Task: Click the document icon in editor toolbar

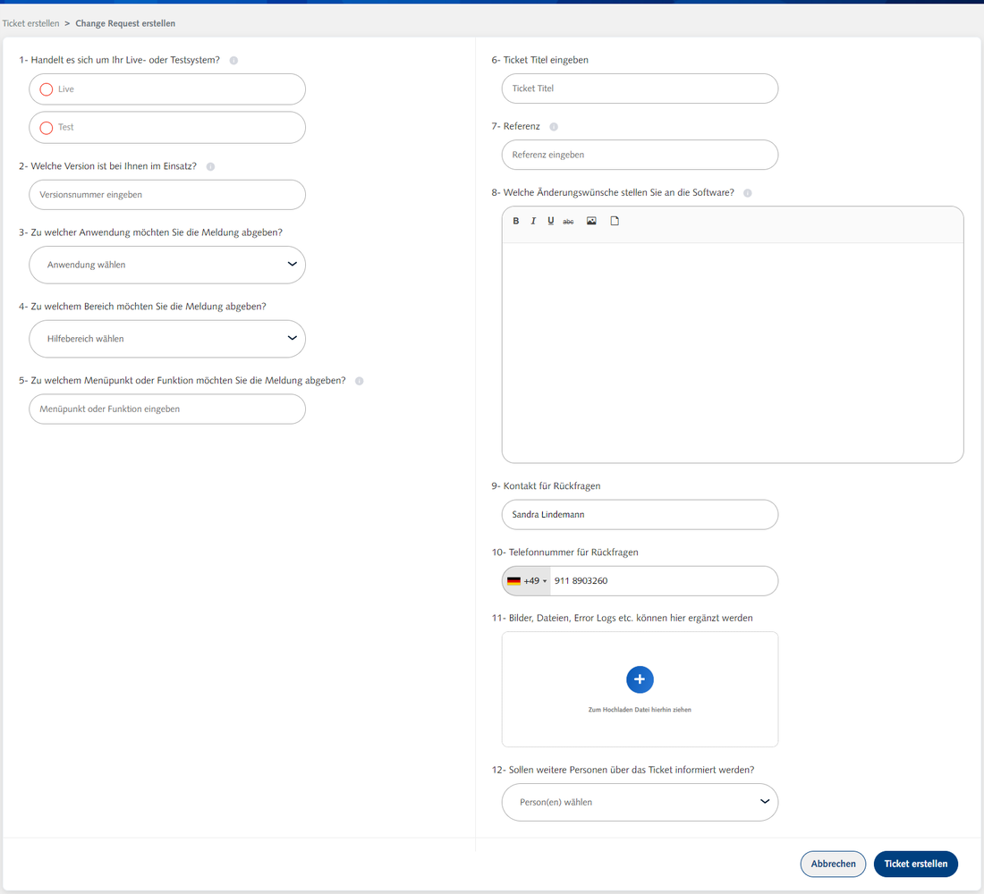Action: coord(615,221)
